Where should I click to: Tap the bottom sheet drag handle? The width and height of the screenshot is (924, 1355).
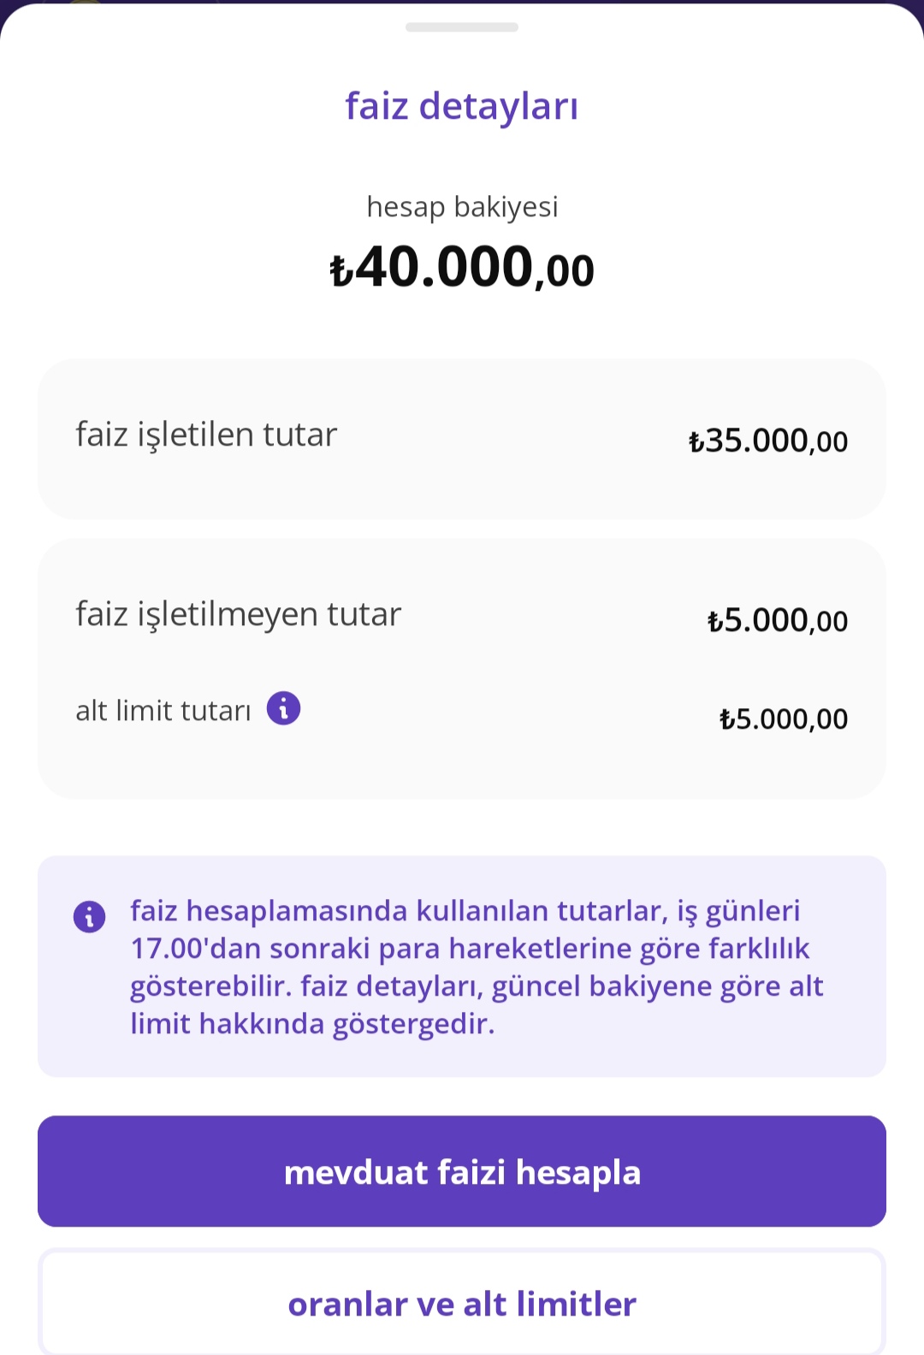point(462,27)
